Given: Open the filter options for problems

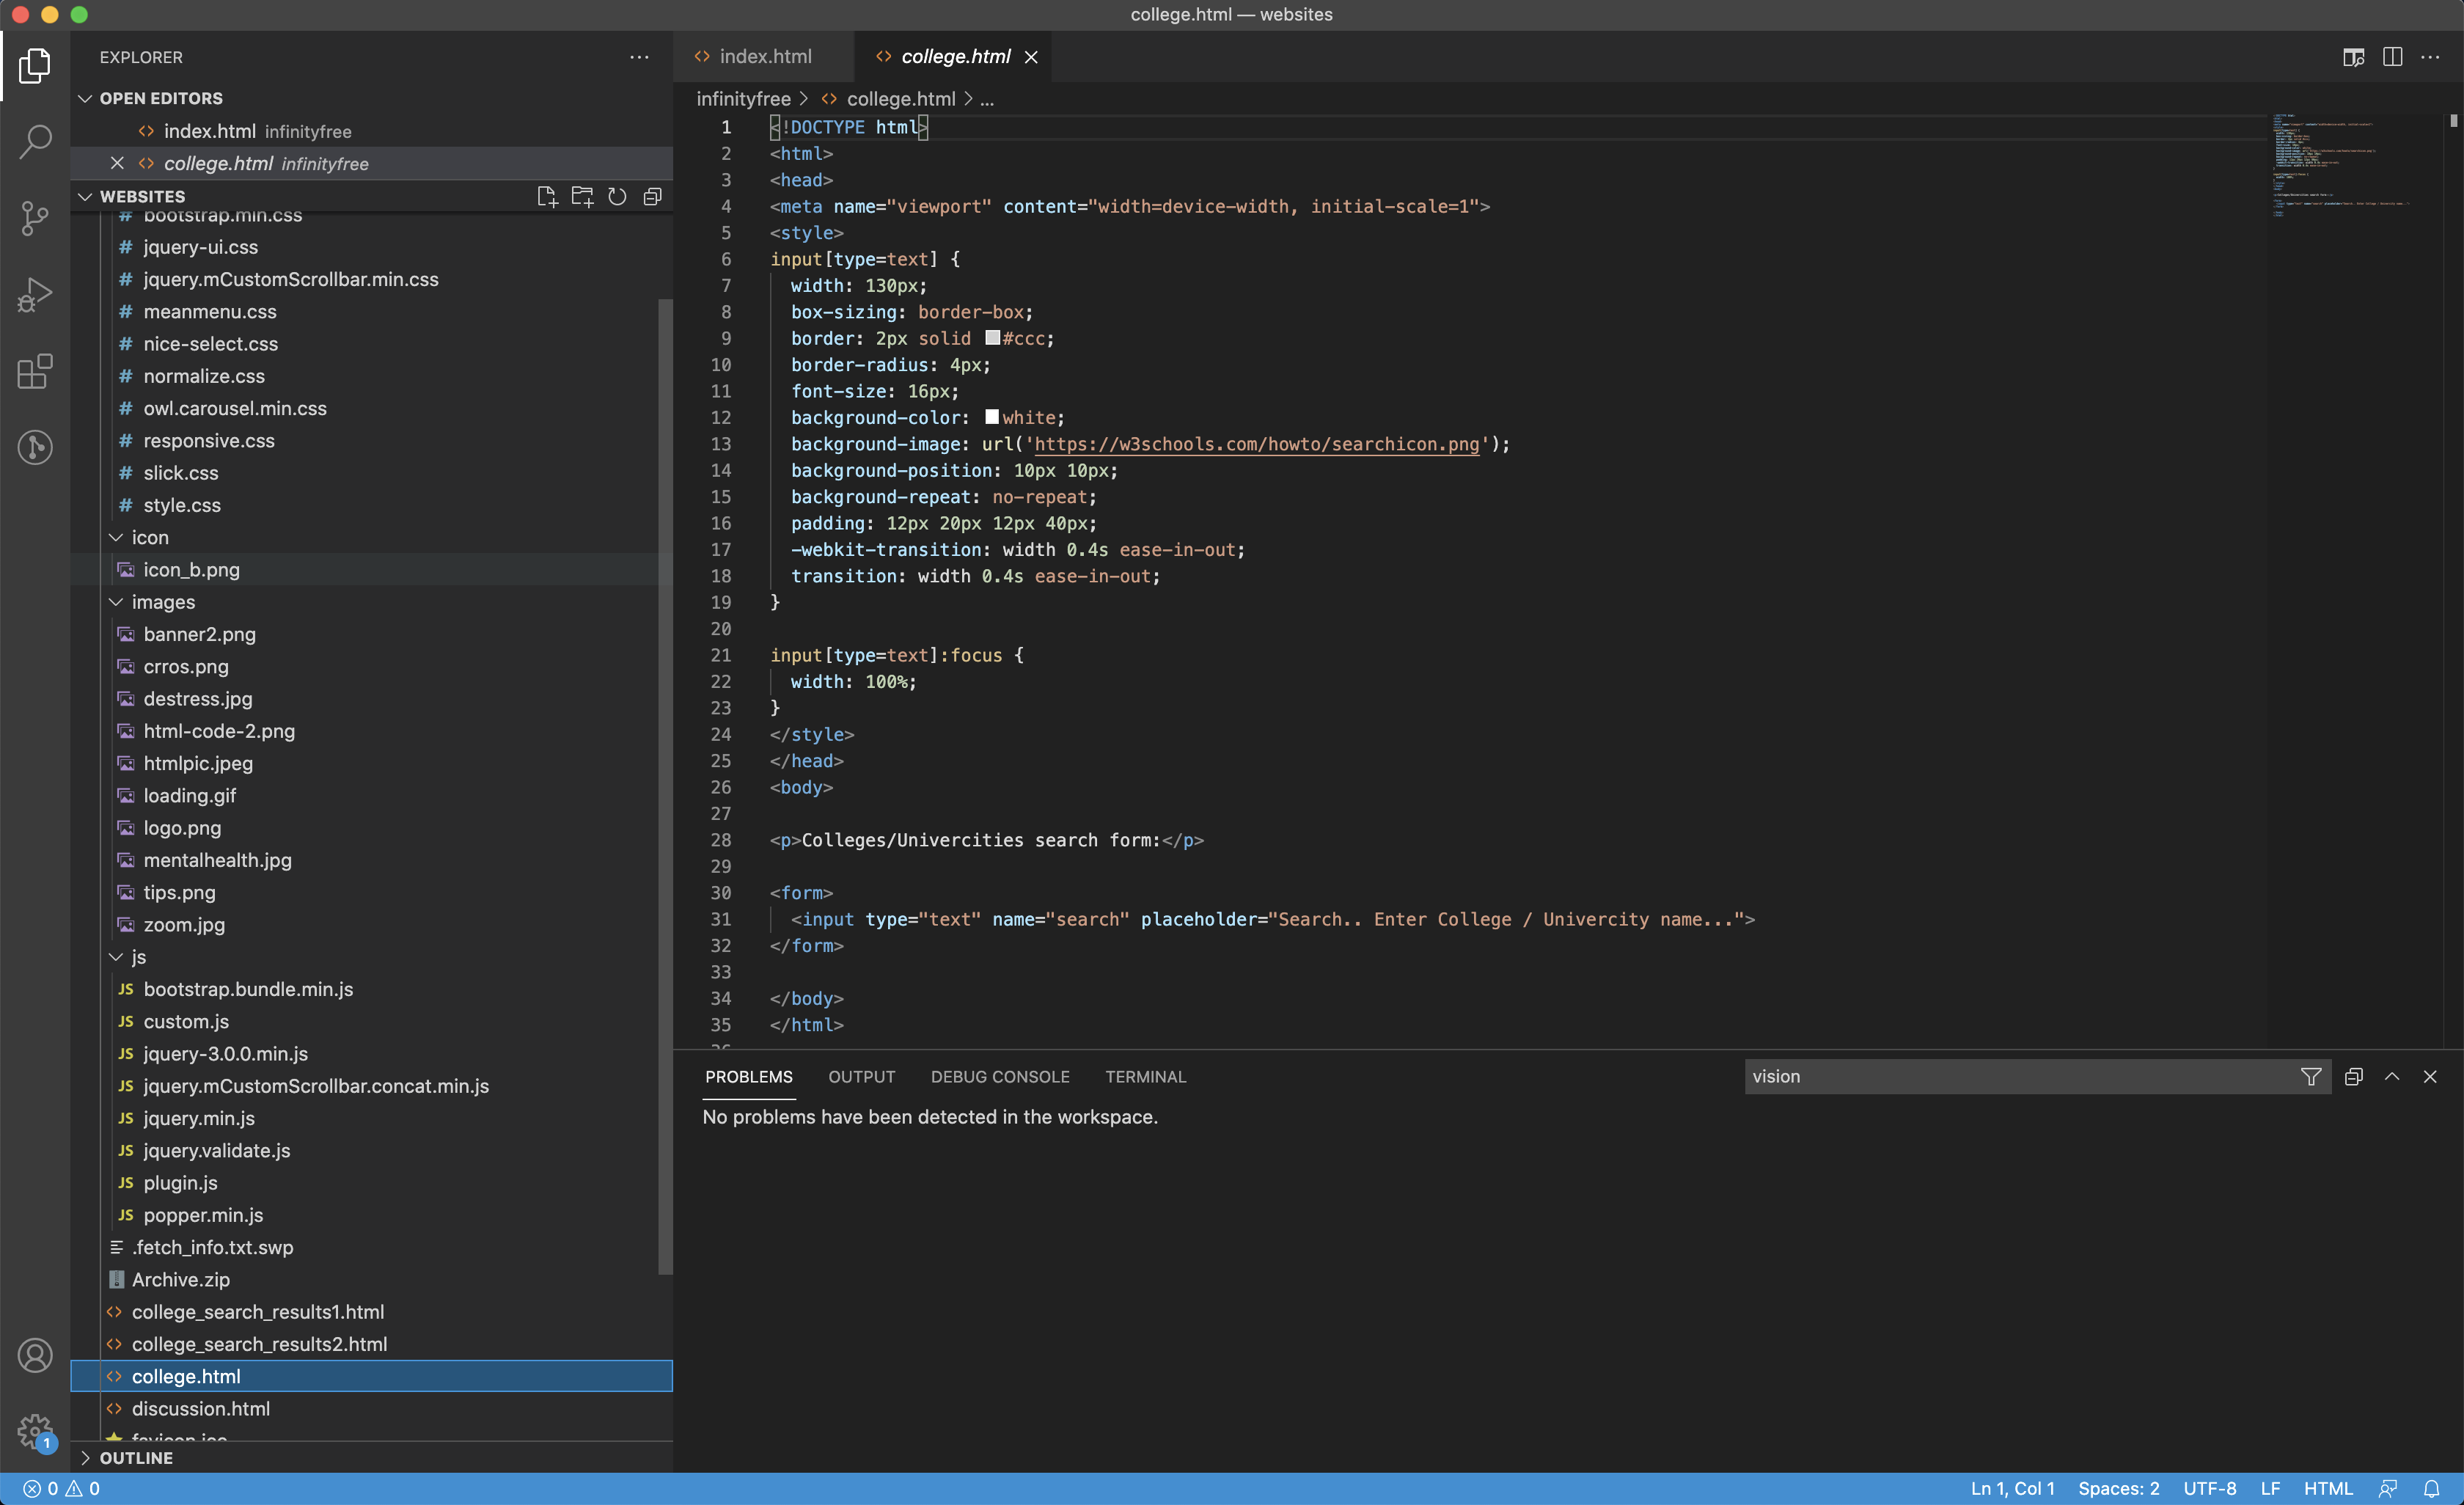Looking at the screenshot, I should (2310, 1076).
